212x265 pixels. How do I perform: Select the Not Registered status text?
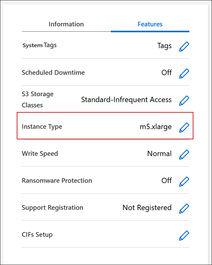(x=147, y=208)
